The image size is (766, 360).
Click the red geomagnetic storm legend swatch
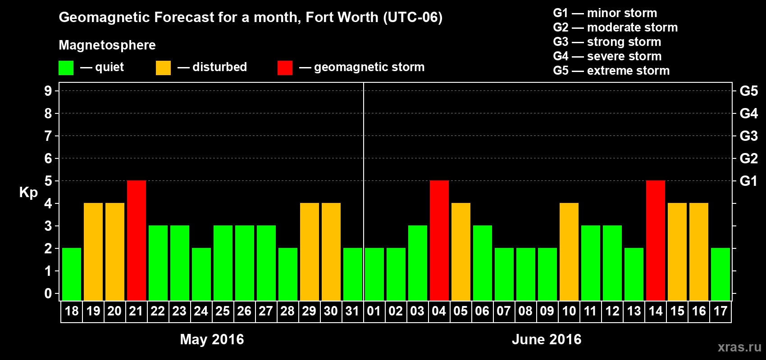pyautogui.click(x=285, y=68)
